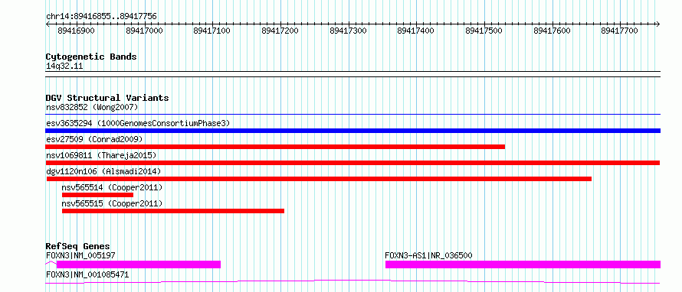Select the dgv1120n106 Alsmadi2014 red bar
Image resolution: width=682 pixels, height=292 pixels.
tap(319, 179)
